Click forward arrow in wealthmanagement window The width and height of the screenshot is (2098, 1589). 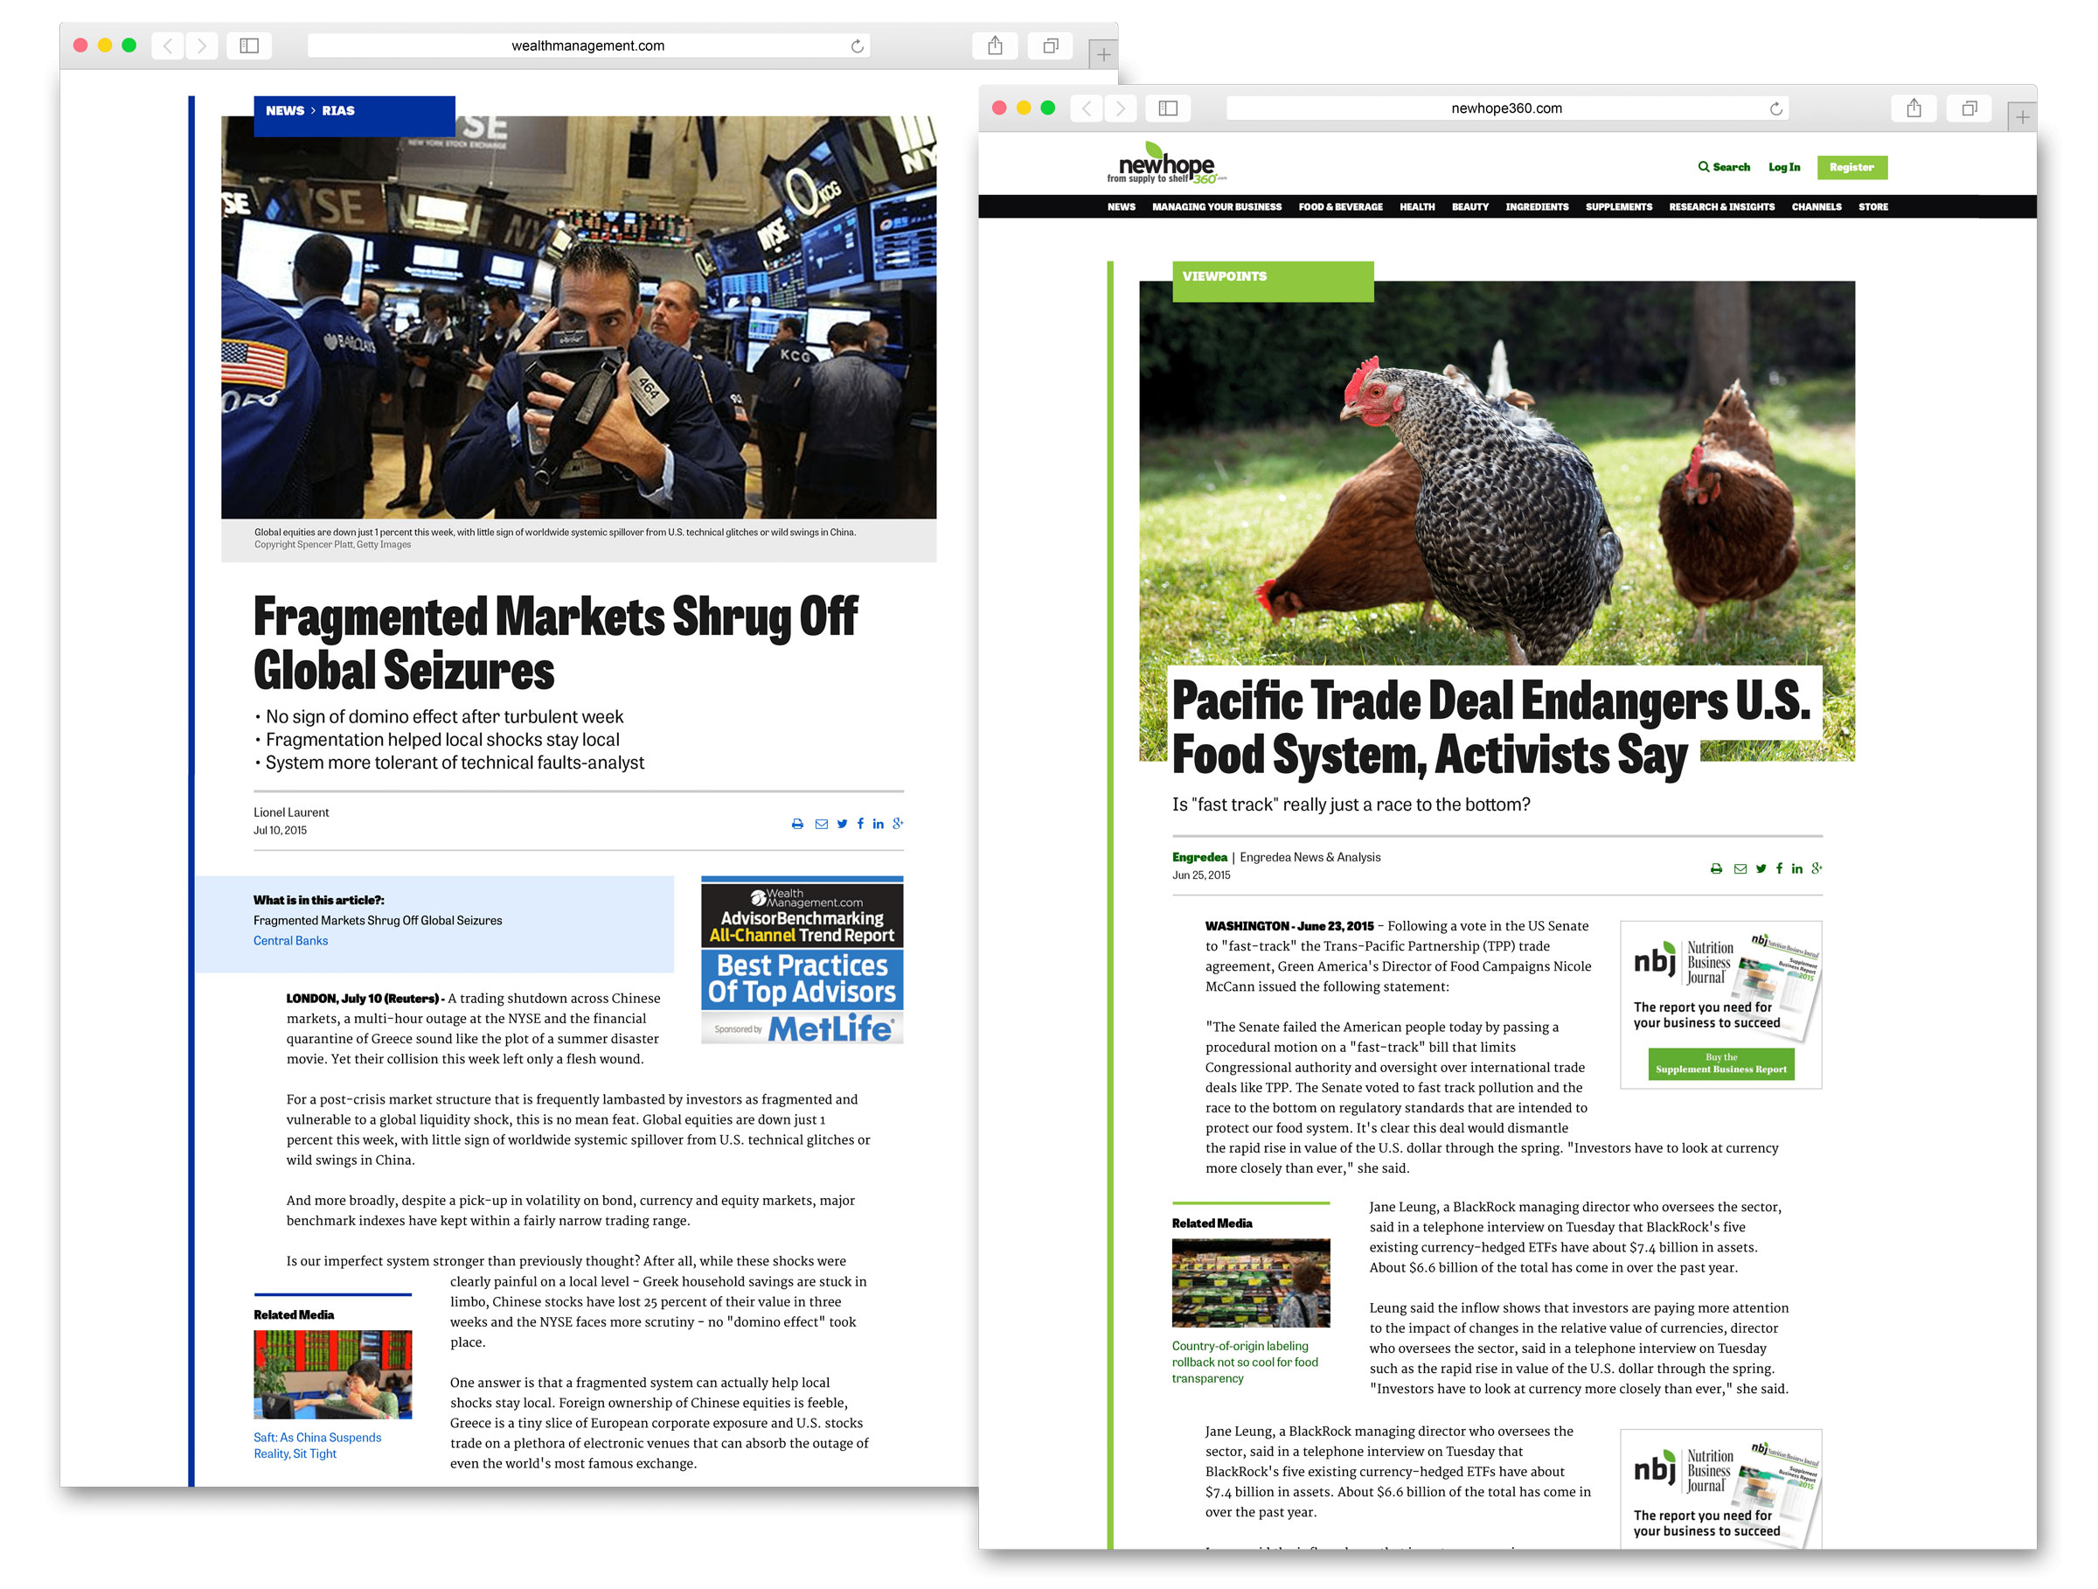[x=201, y=45]
